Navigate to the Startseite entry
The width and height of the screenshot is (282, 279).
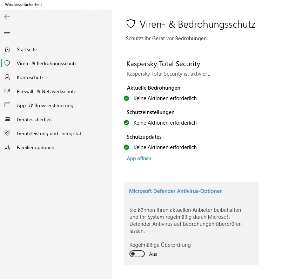(x=27, y=49)
